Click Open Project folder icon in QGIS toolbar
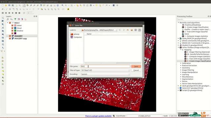The image size is (211, 118). (6, 5)
